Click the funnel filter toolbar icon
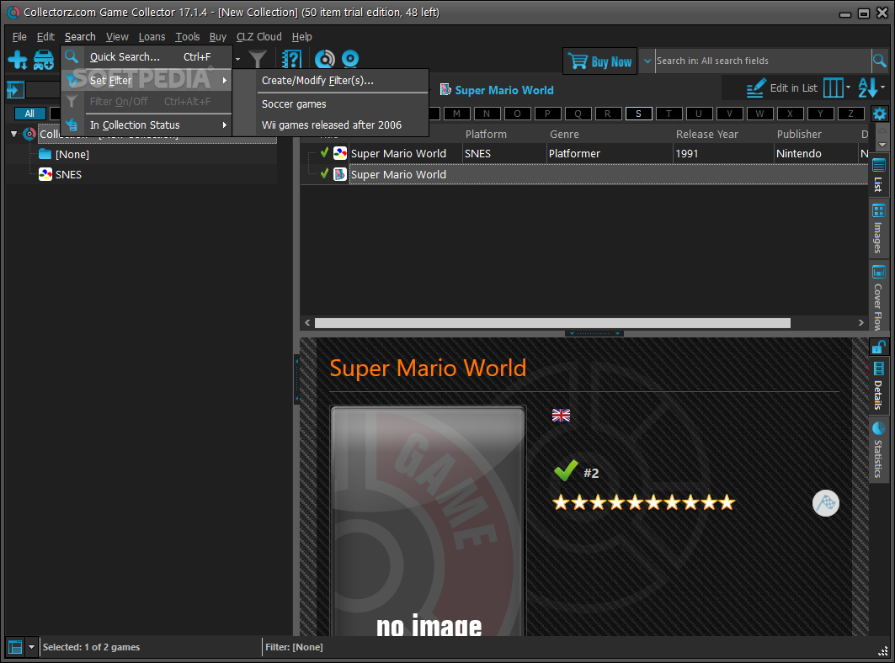The image size is (895, 663). tap(258, 59)
